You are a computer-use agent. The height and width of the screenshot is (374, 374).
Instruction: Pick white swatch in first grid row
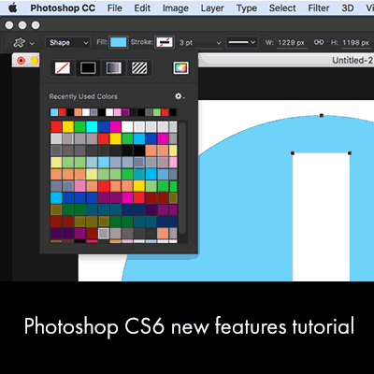tap(127, 127)
